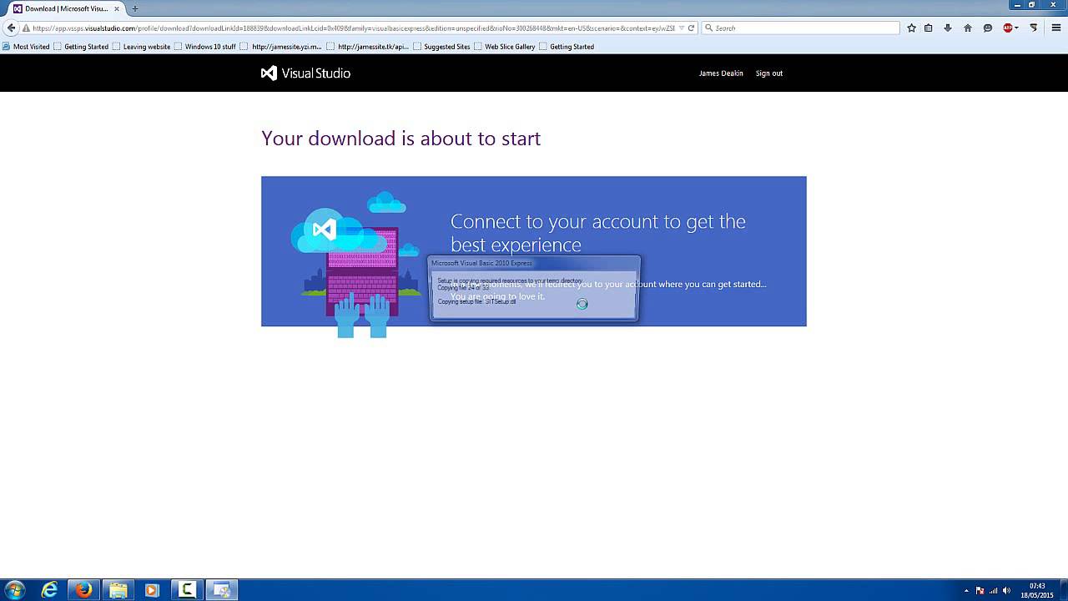The image size is (1068, 601).
Task: Switch to the setup installer taskbar item
Action: click(x=221, y=590)
